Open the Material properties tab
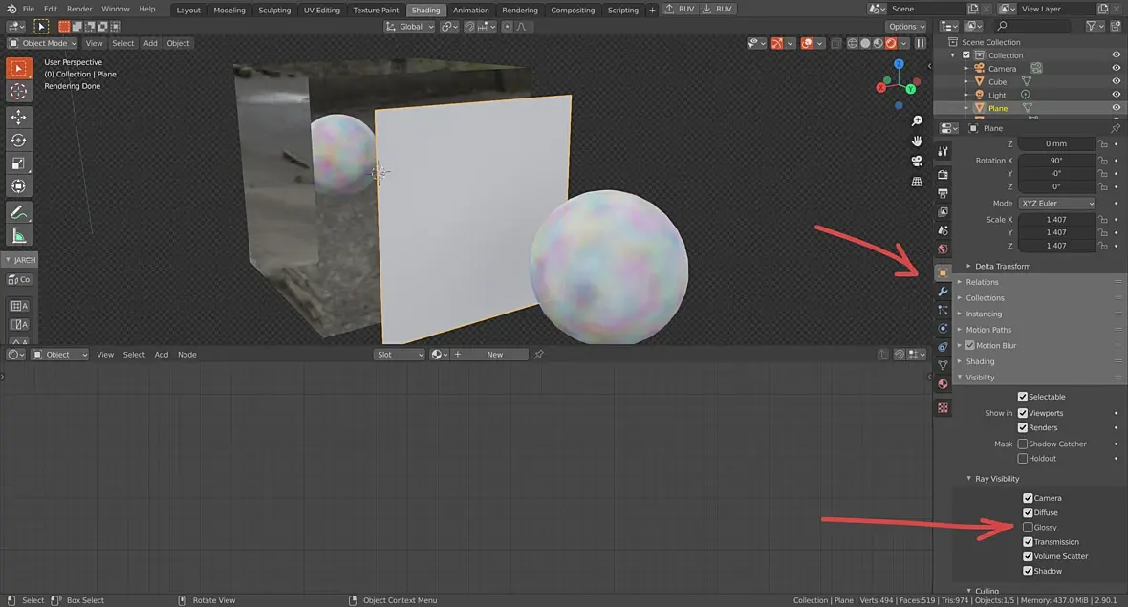Image resolution: width=1128 pixels, height=607 pixels. (943, 384)
